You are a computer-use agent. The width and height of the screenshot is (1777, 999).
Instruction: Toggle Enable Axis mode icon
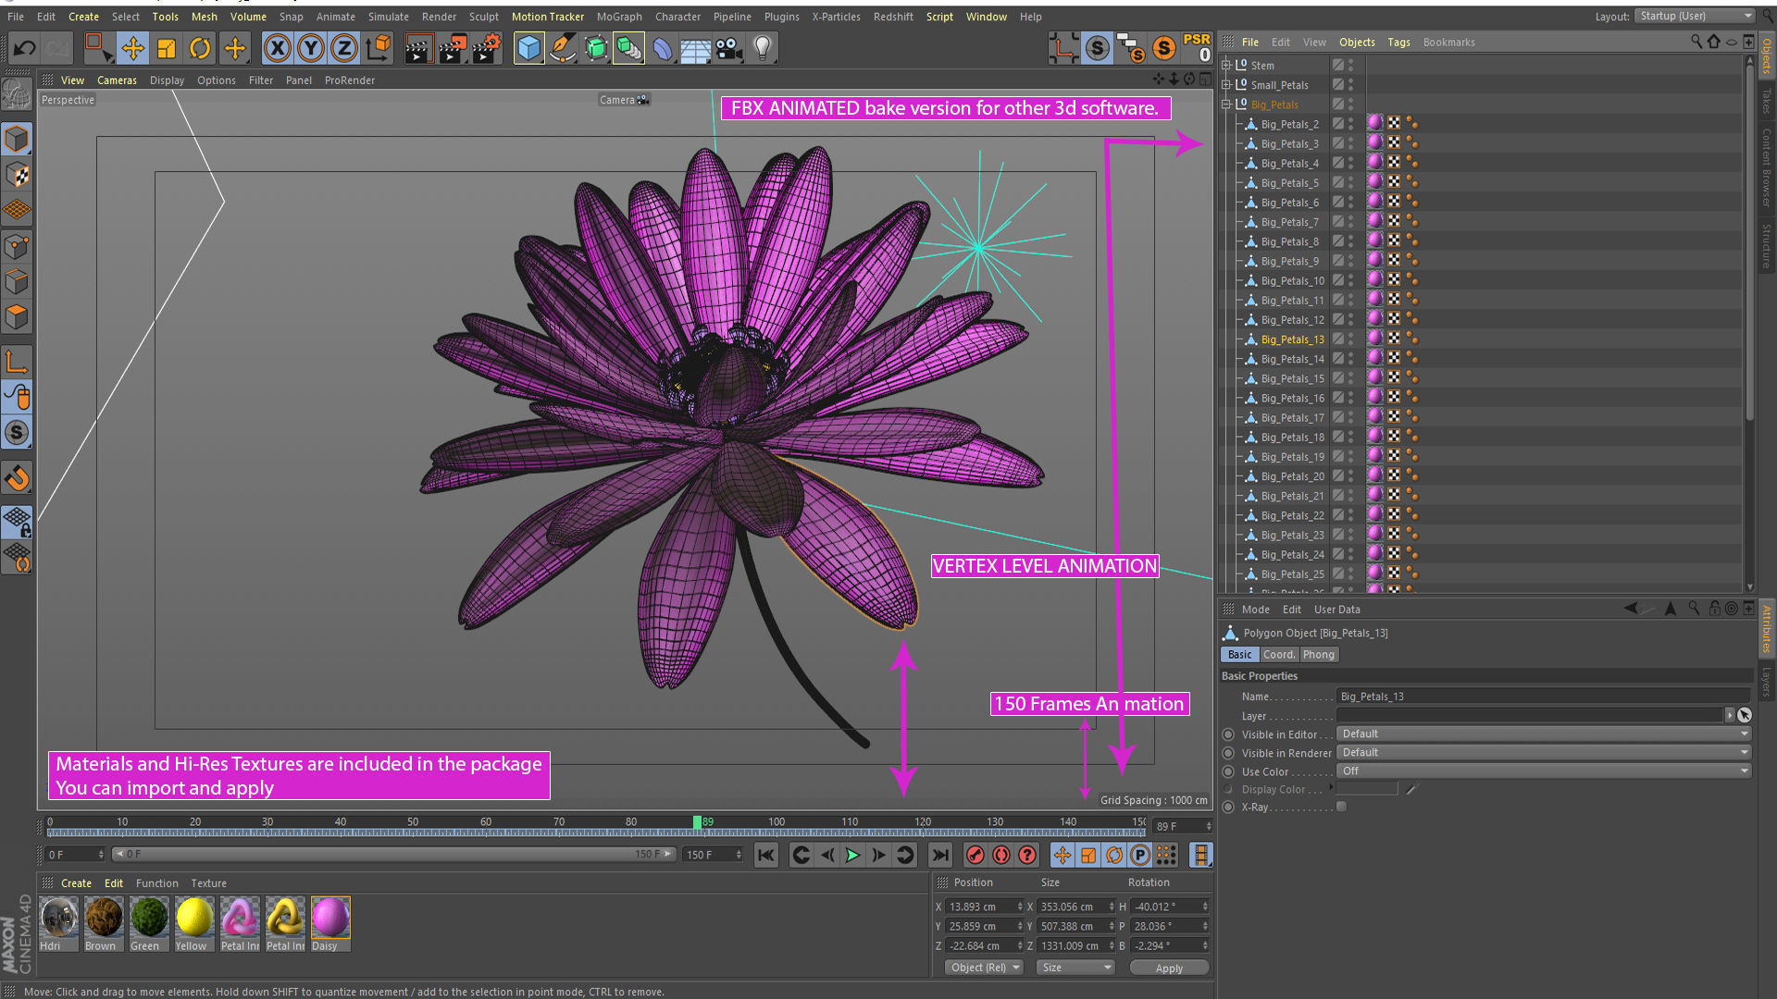[17, 362]
